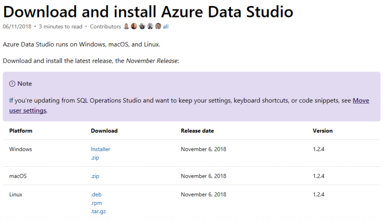Click the info icon beside Note
Screen dimensions: 383x222
point(12,84)
